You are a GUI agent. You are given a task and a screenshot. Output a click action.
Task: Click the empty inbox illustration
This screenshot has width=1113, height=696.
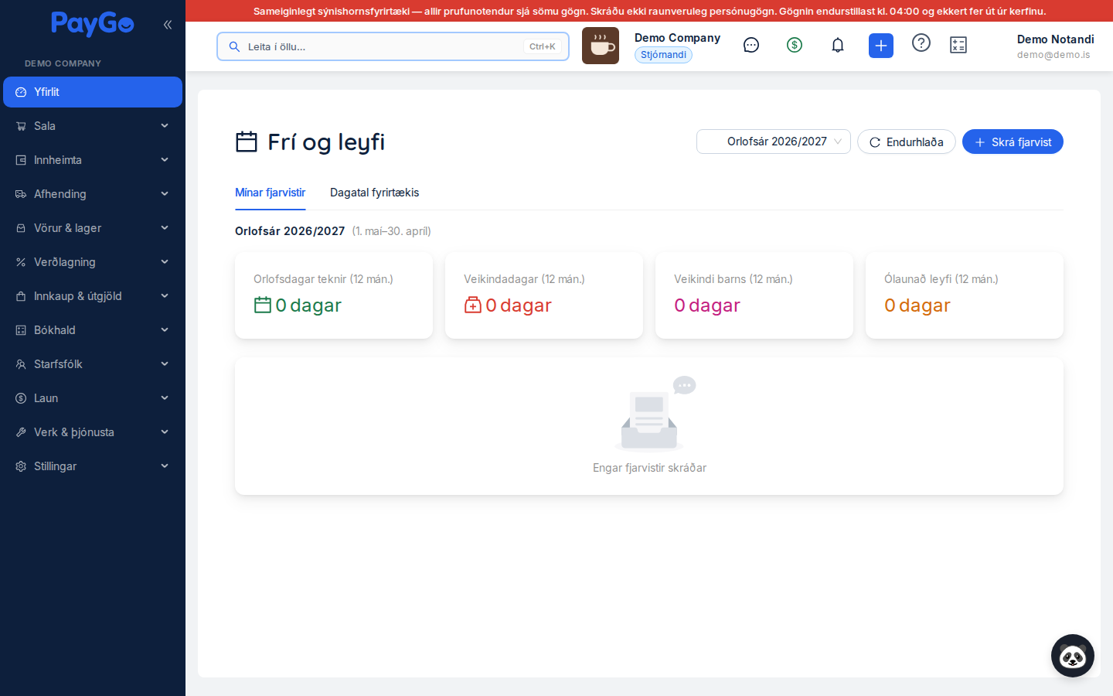tap(655, 413)
